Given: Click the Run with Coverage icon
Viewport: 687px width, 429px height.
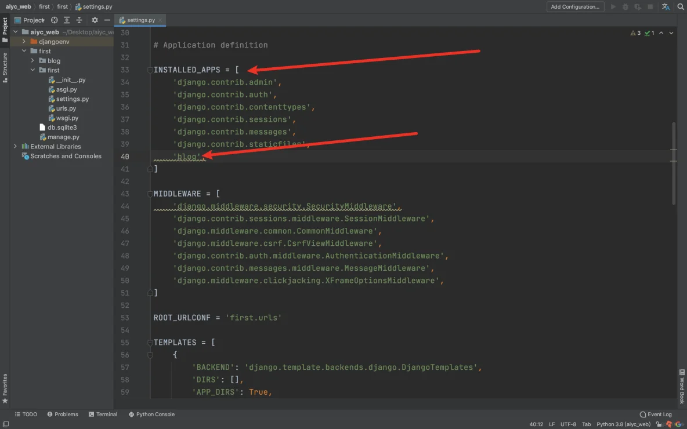Looking at the screenshot, I should (638, 6).
